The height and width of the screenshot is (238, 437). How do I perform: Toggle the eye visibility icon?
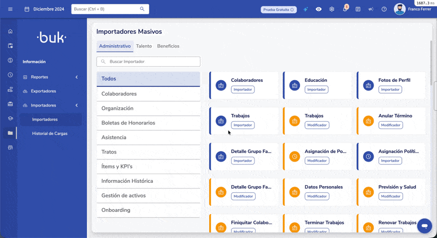318,9
